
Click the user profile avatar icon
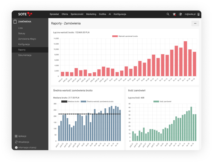(x=199, y=14)
